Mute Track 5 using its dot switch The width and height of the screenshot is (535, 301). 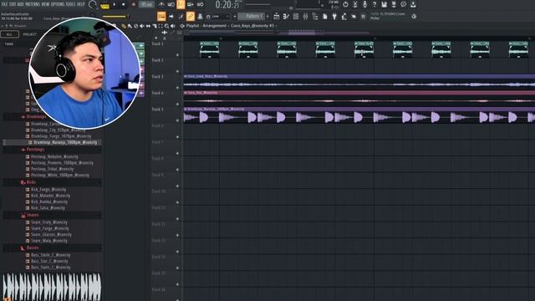pos(177,120)
